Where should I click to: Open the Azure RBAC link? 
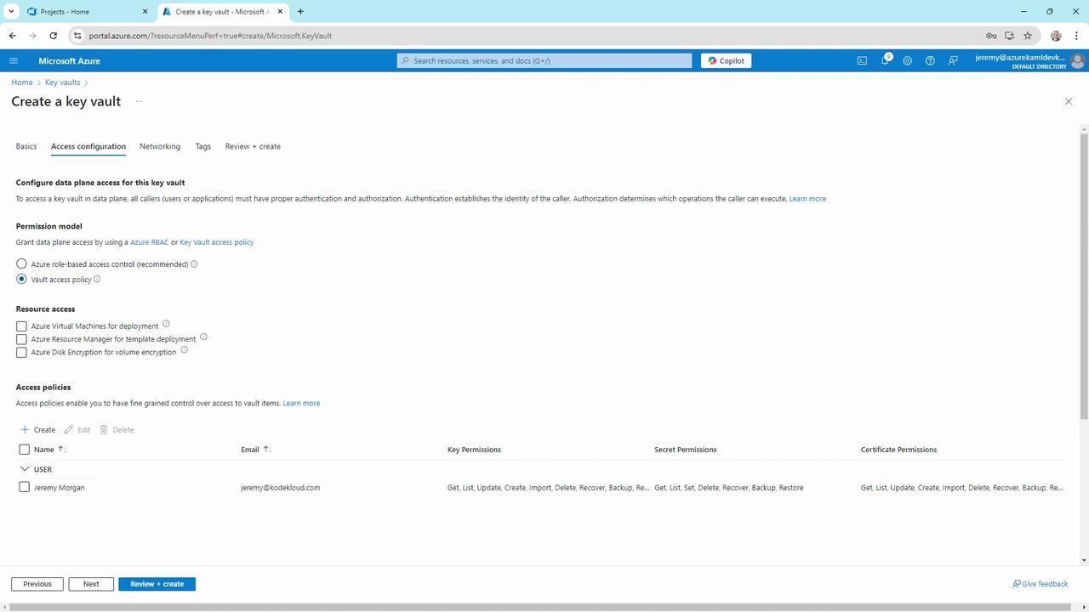[x=149, y=242]
